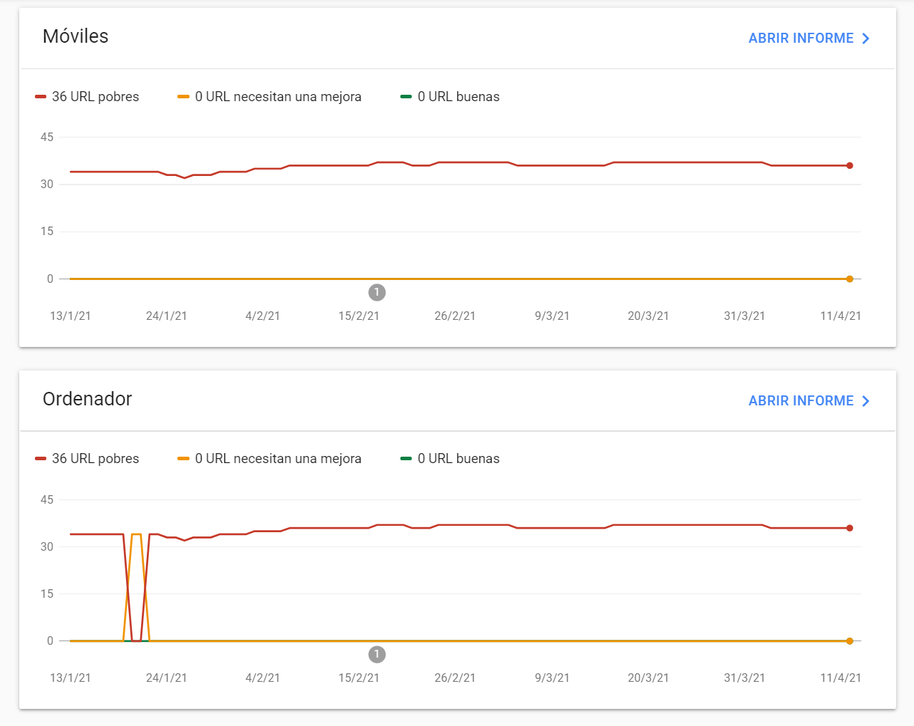Click the 24/1/21 date label in Móviles chart

(x=167, y=316)
